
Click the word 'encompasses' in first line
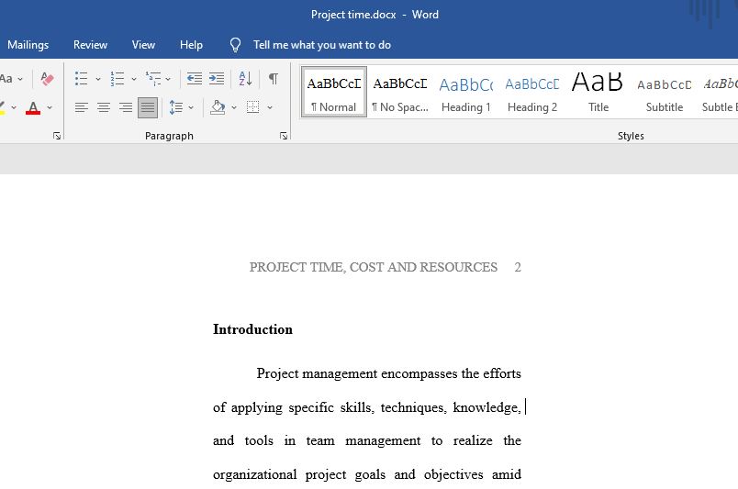(419, 373)
